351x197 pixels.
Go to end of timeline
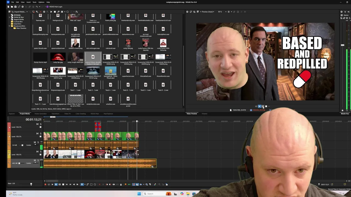coord(70,184)
